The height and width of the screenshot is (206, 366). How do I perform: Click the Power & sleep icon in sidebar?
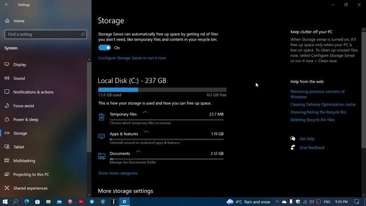coord(7,120)
